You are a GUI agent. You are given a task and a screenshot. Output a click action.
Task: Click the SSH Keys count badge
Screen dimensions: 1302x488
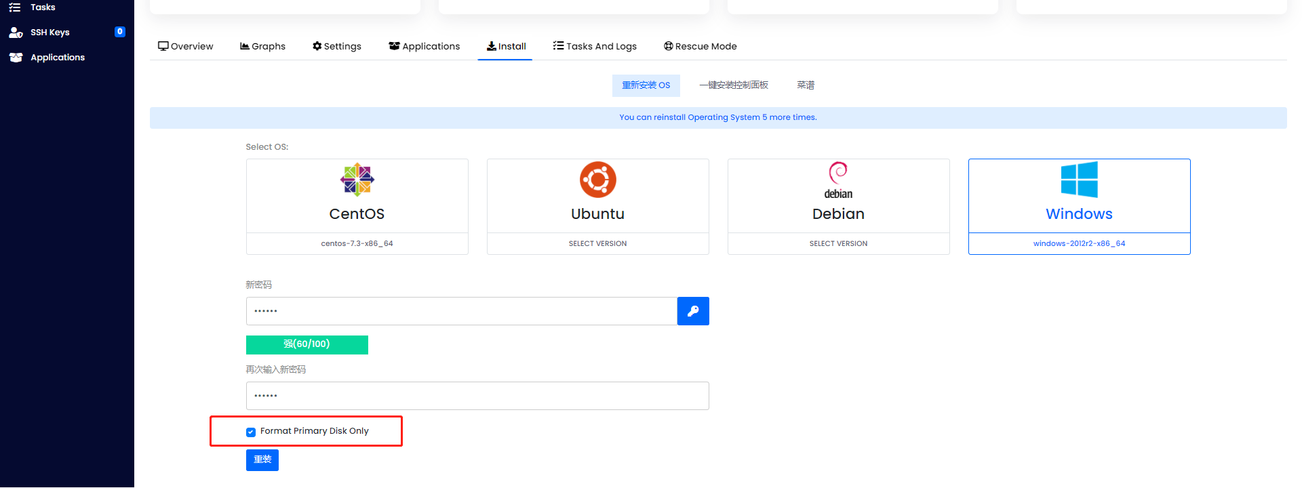120,32
